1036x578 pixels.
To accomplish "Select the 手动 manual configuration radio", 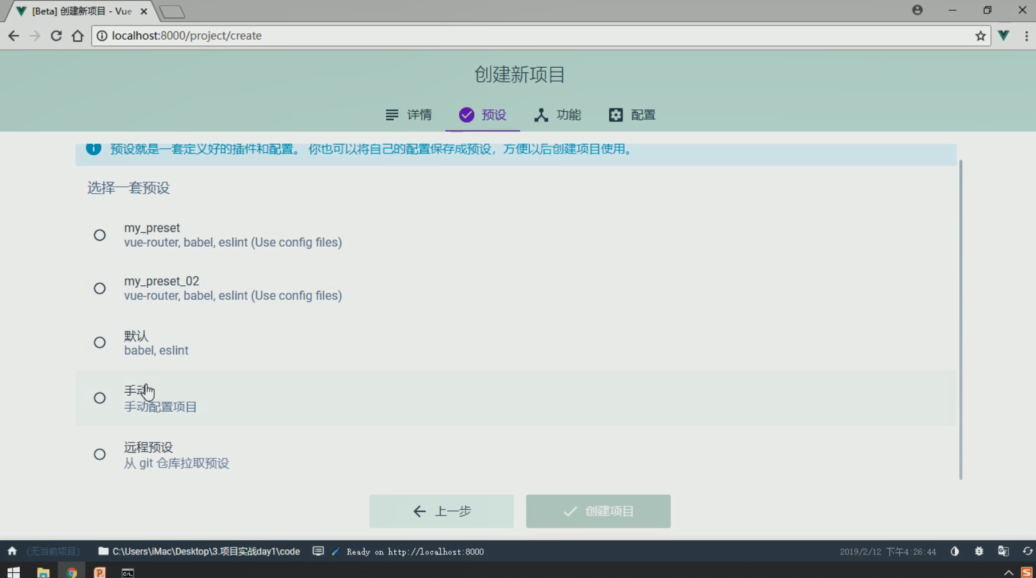I will tap(100, 398).
